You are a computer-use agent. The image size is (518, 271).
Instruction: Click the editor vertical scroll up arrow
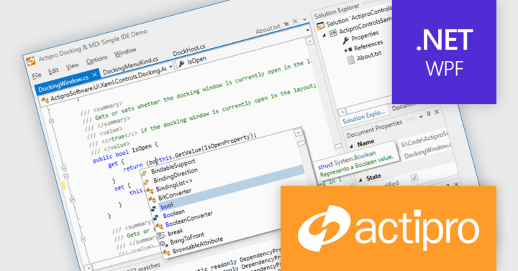309,42
